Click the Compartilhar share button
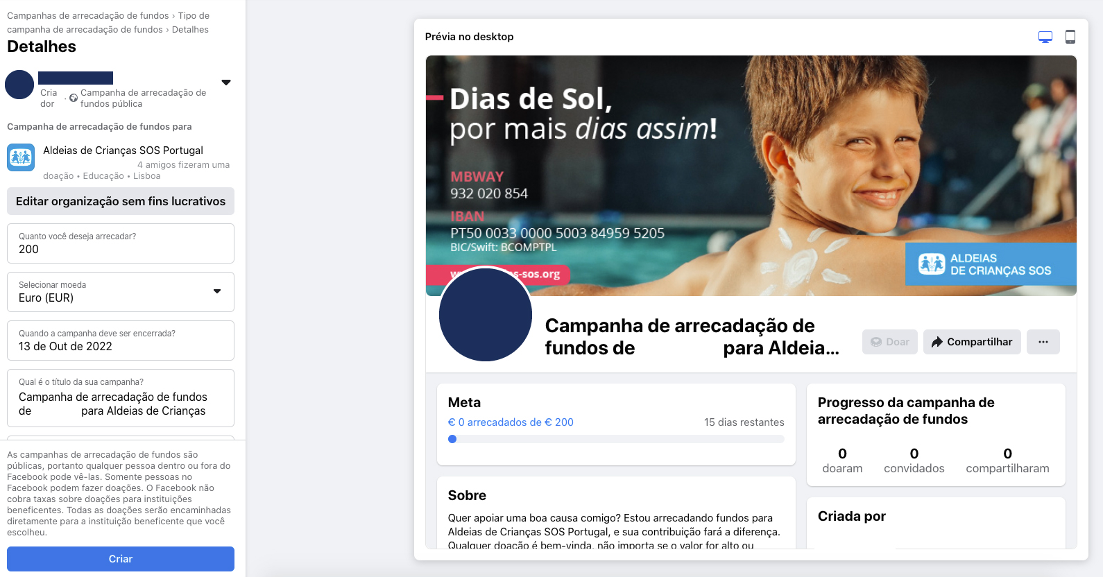The height and width of the screenshot is (577, 1103). pos(972,342)
